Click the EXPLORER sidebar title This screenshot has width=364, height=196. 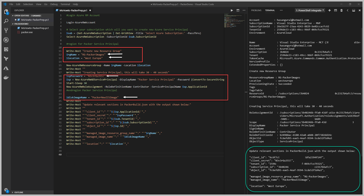[x=19, y=10]
